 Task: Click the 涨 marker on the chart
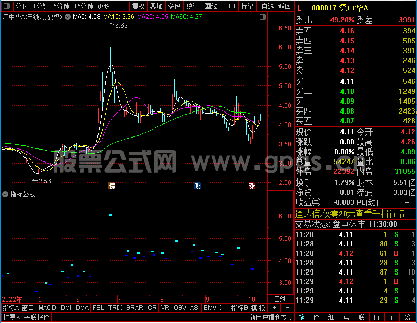(x=252, y=185)
